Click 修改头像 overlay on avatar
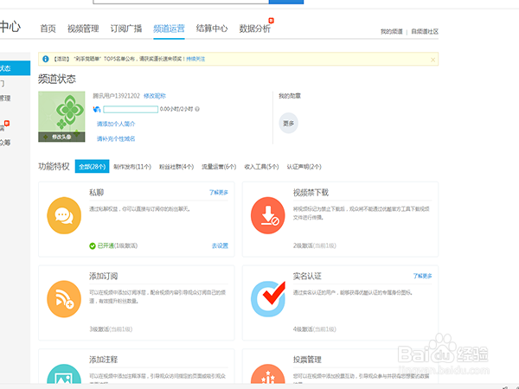The width and height of the screenshot is (519, 389). 61,137
